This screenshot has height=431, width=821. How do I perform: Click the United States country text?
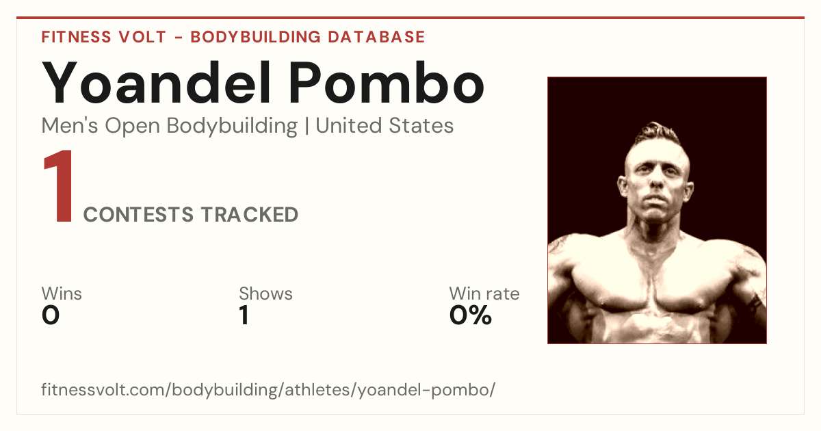[x=385, y=126]
